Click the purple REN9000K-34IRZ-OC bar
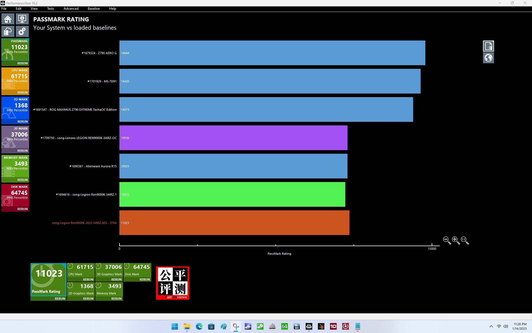The height and width of the screenshot is (333, 532). tap(233, 138)
